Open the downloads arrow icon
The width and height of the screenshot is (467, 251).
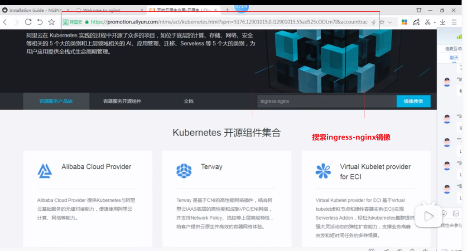[443, 22]
